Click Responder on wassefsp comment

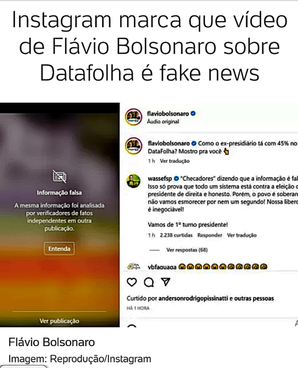click(210, 235)
